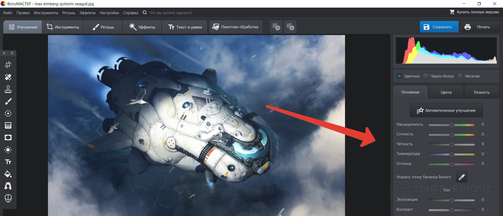Switch to Ретушь toolbar tab with brush icon

tap(103, 27)
